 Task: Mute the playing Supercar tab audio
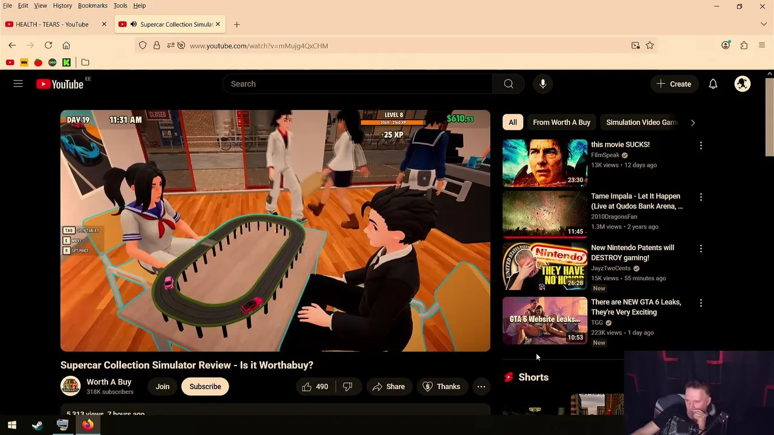[134, 24]
